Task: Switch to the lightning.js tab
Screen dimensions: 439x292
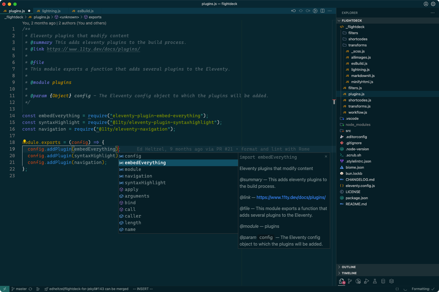Action: coord(51,11)
